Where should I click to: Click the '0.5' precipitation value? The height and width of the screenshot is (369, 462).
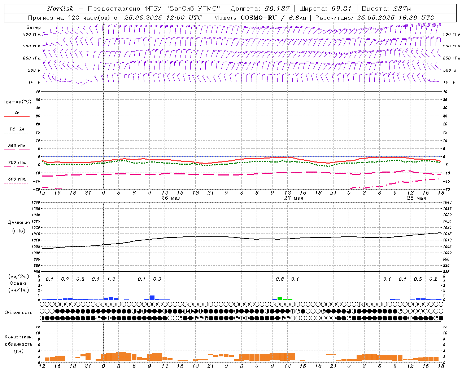point(418,279)
